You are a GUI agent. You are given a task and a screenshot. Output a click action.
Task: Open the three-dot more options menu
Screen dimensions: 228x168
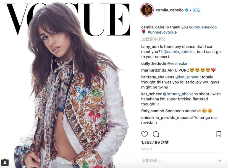(219, 161)
